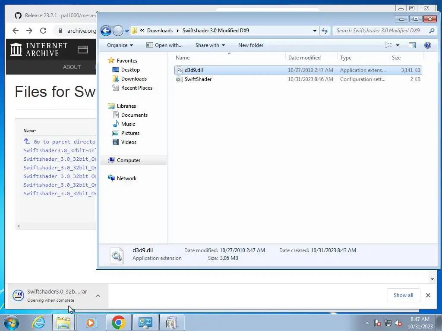
Task: Click the refresh button beside address bar
Action: (325, 31)
